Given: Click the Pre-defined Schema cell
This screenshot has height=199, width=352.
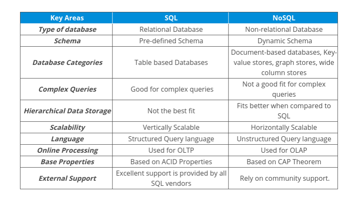Looking at the screenshot, I should tap(170, 41).
